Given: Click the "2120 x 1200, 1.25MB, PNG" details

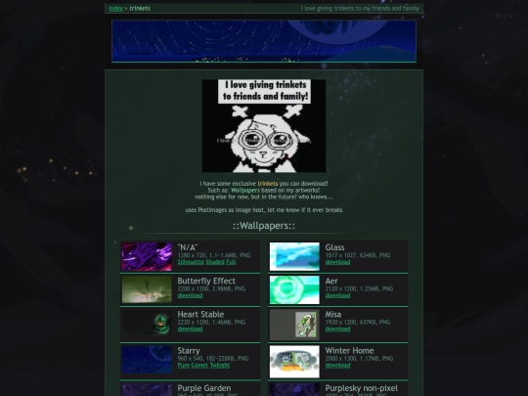Looking at the screenshot, I should [359, 288].
